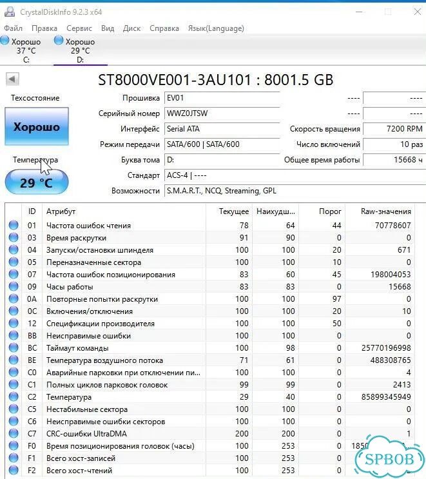
Task: Click the Буква тома field D:
Action: click(222, 160)
